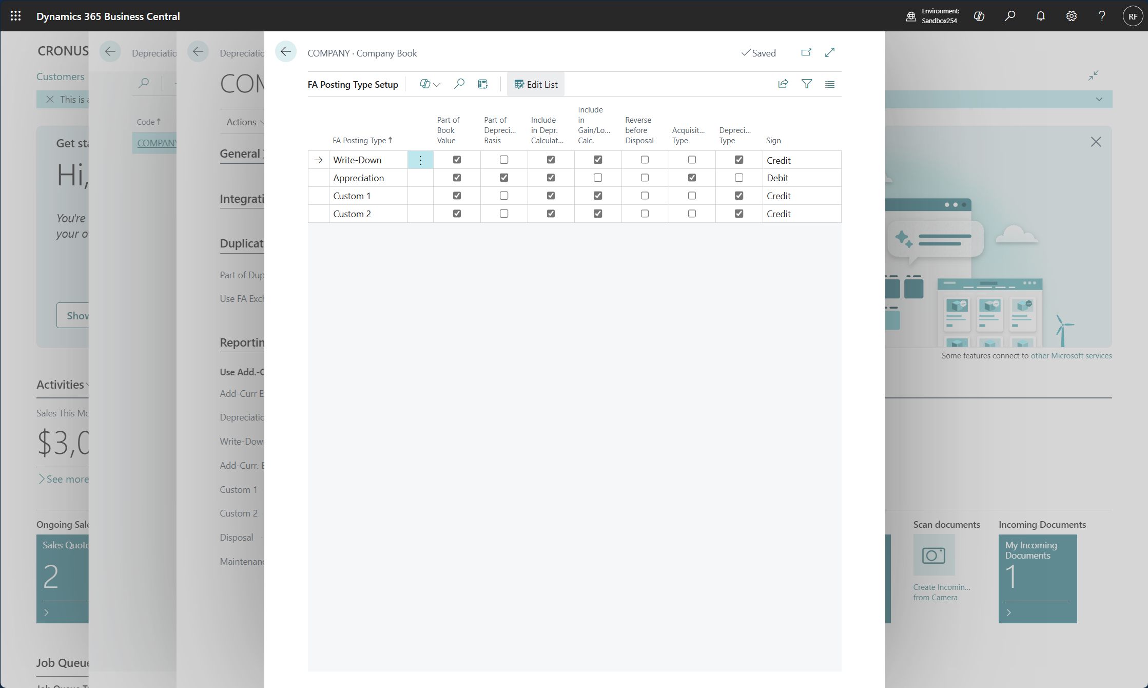Open the Part of Book Value column header
This screenshot has width=1148, height=688.
pos(449,130)
